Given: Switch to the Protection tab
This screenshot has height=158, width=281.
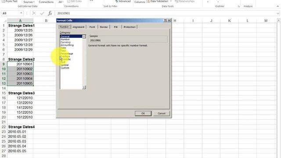Looking at the screenshot, I should click(x=130, y=27).
